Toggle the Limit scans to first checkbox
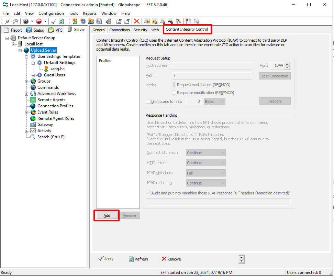The height and width of the screenshot is (277, 334). [148, 102]
